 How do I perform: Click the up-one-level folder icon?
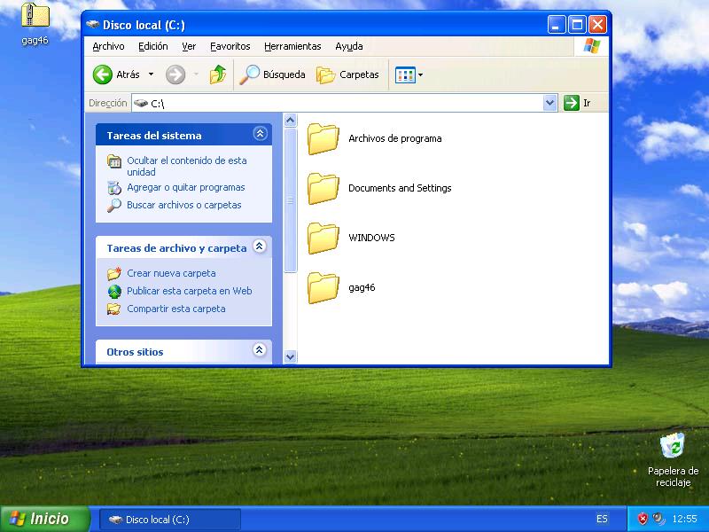click(218, 75)
